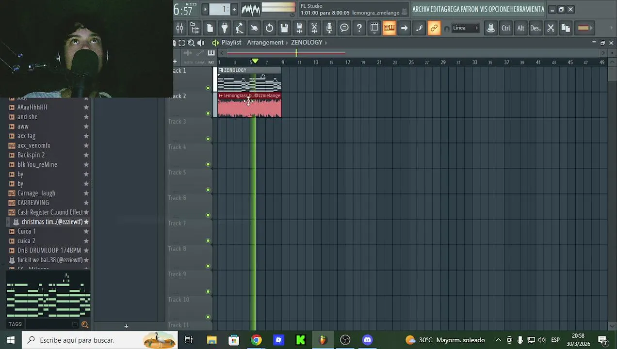Toggle favorite star for Carnage_laugh
The height and width of the screenshot is (349, 617).
[86, 193]
